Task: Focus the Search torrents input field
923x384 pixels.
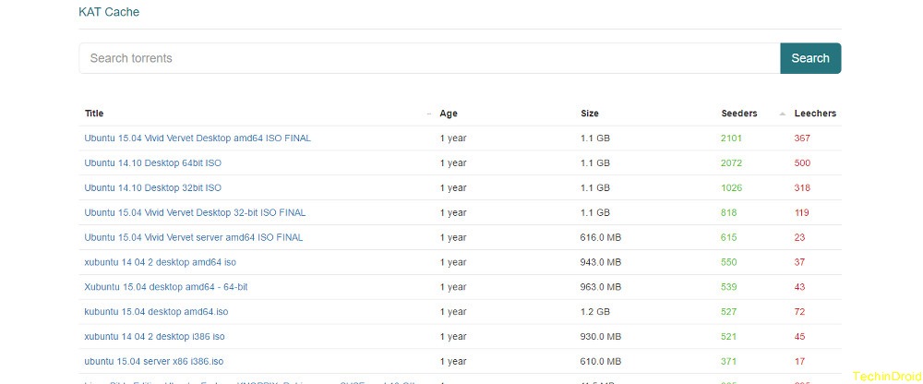Action: 430,58
